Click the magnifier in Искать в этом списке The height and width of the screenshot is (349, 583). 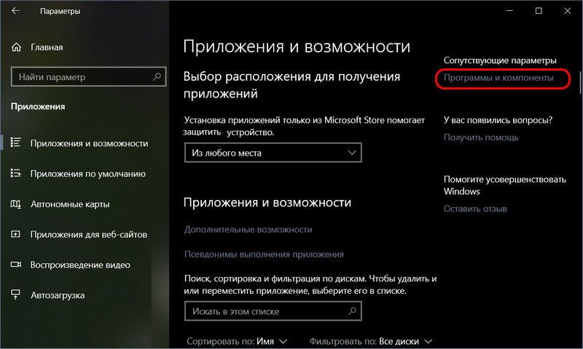coord(352,310)
